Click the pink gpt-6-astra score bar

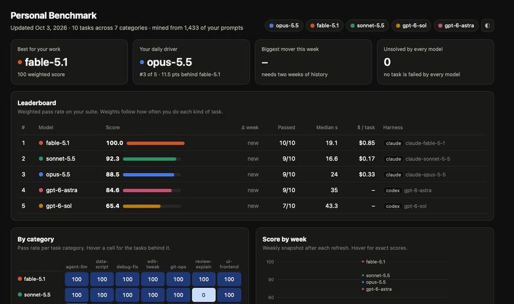pos(147,190)
